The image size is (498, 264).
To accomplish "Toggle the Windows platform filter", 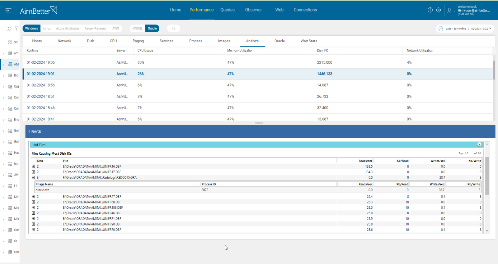I will (31, 28).
